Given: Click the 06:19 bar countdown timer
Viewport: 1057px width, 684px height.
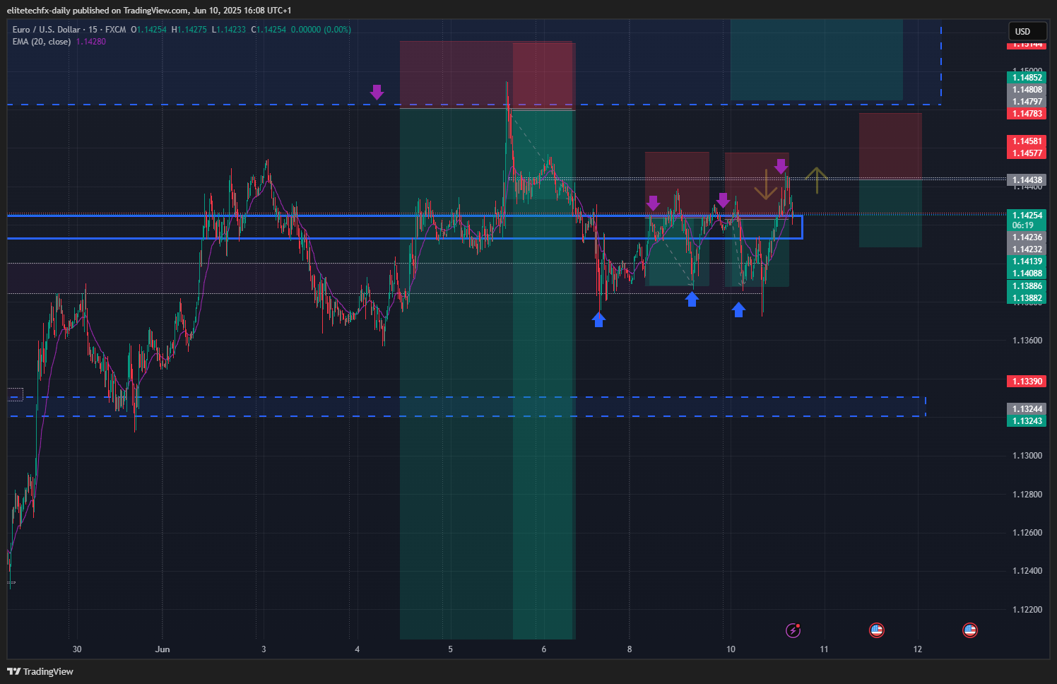Looking at the screenshot, I should [x=1023, y=225].
